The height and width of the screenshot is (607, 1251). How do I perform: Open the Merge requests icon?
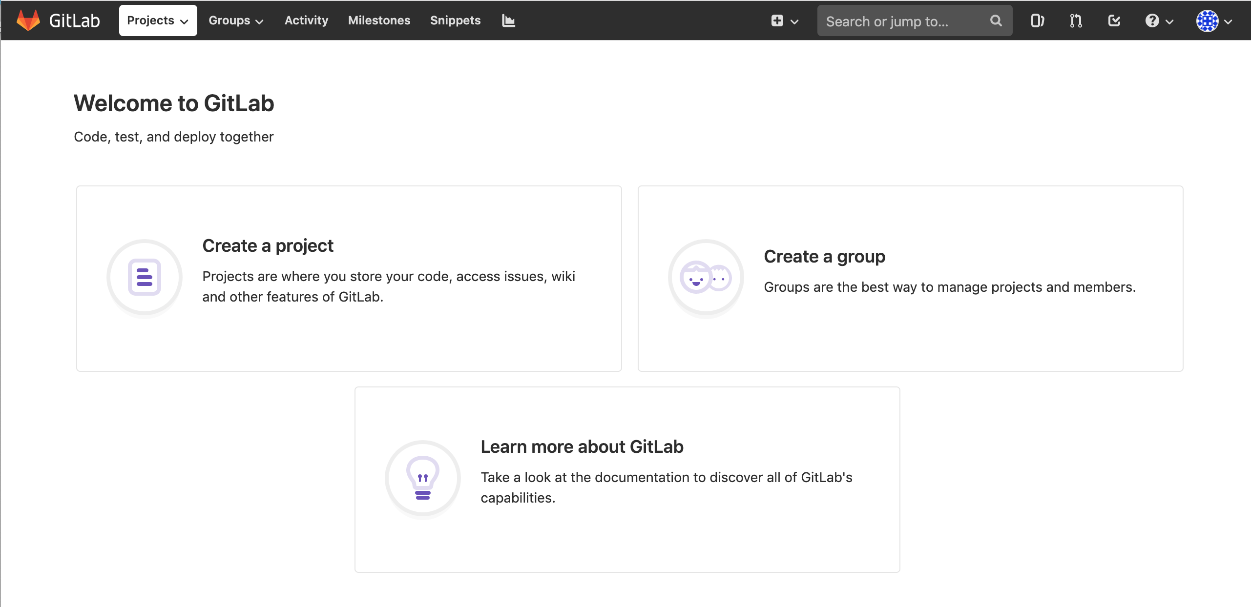[1076, 21]
